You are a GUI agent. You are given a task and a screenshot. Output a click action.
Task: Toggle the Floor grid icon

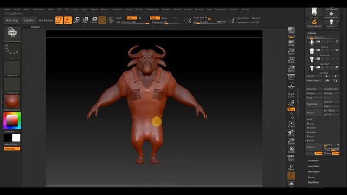pyautogui.click(x=291, y=86)
